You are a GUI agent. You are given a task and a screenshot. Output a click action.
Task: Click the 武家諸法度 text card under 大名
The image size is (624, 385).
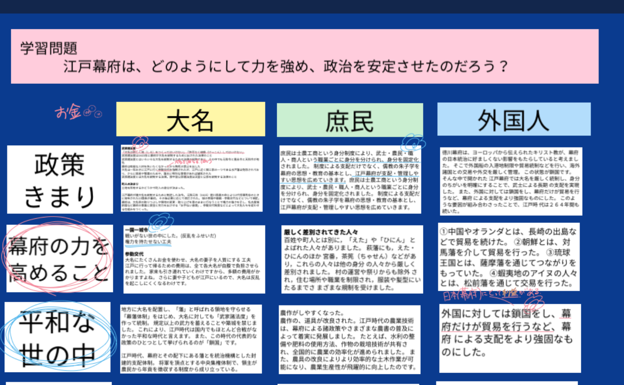pyautogui.click(x=193, y=178)
